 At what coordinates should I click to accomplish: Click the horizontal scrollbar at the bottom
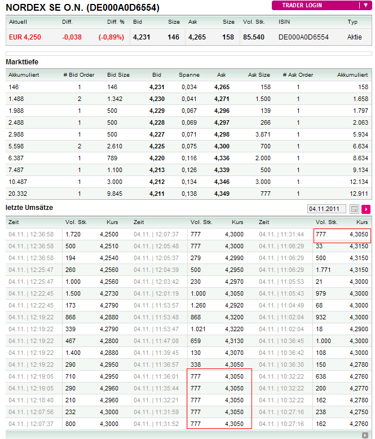pyautogui.click(x=186, y=434)
